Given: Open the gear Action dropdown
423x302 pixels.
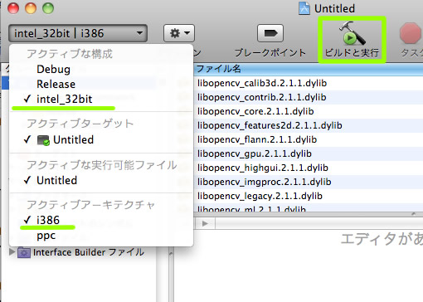Looking at the screenshot, I should 179,33.
